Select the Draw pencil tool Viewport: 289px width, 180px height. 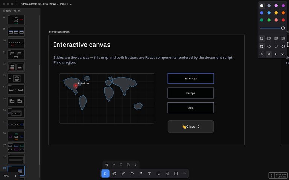(x=123, y=174)
